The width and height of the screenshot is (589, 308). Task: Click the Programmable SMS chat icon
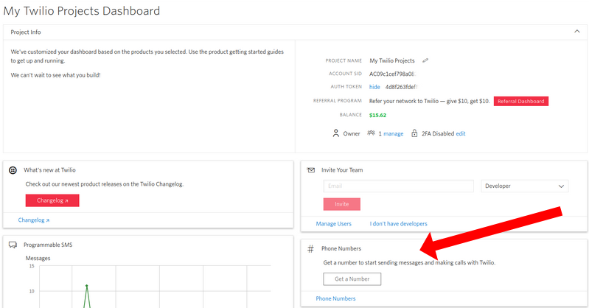click(x=13, y=245)
